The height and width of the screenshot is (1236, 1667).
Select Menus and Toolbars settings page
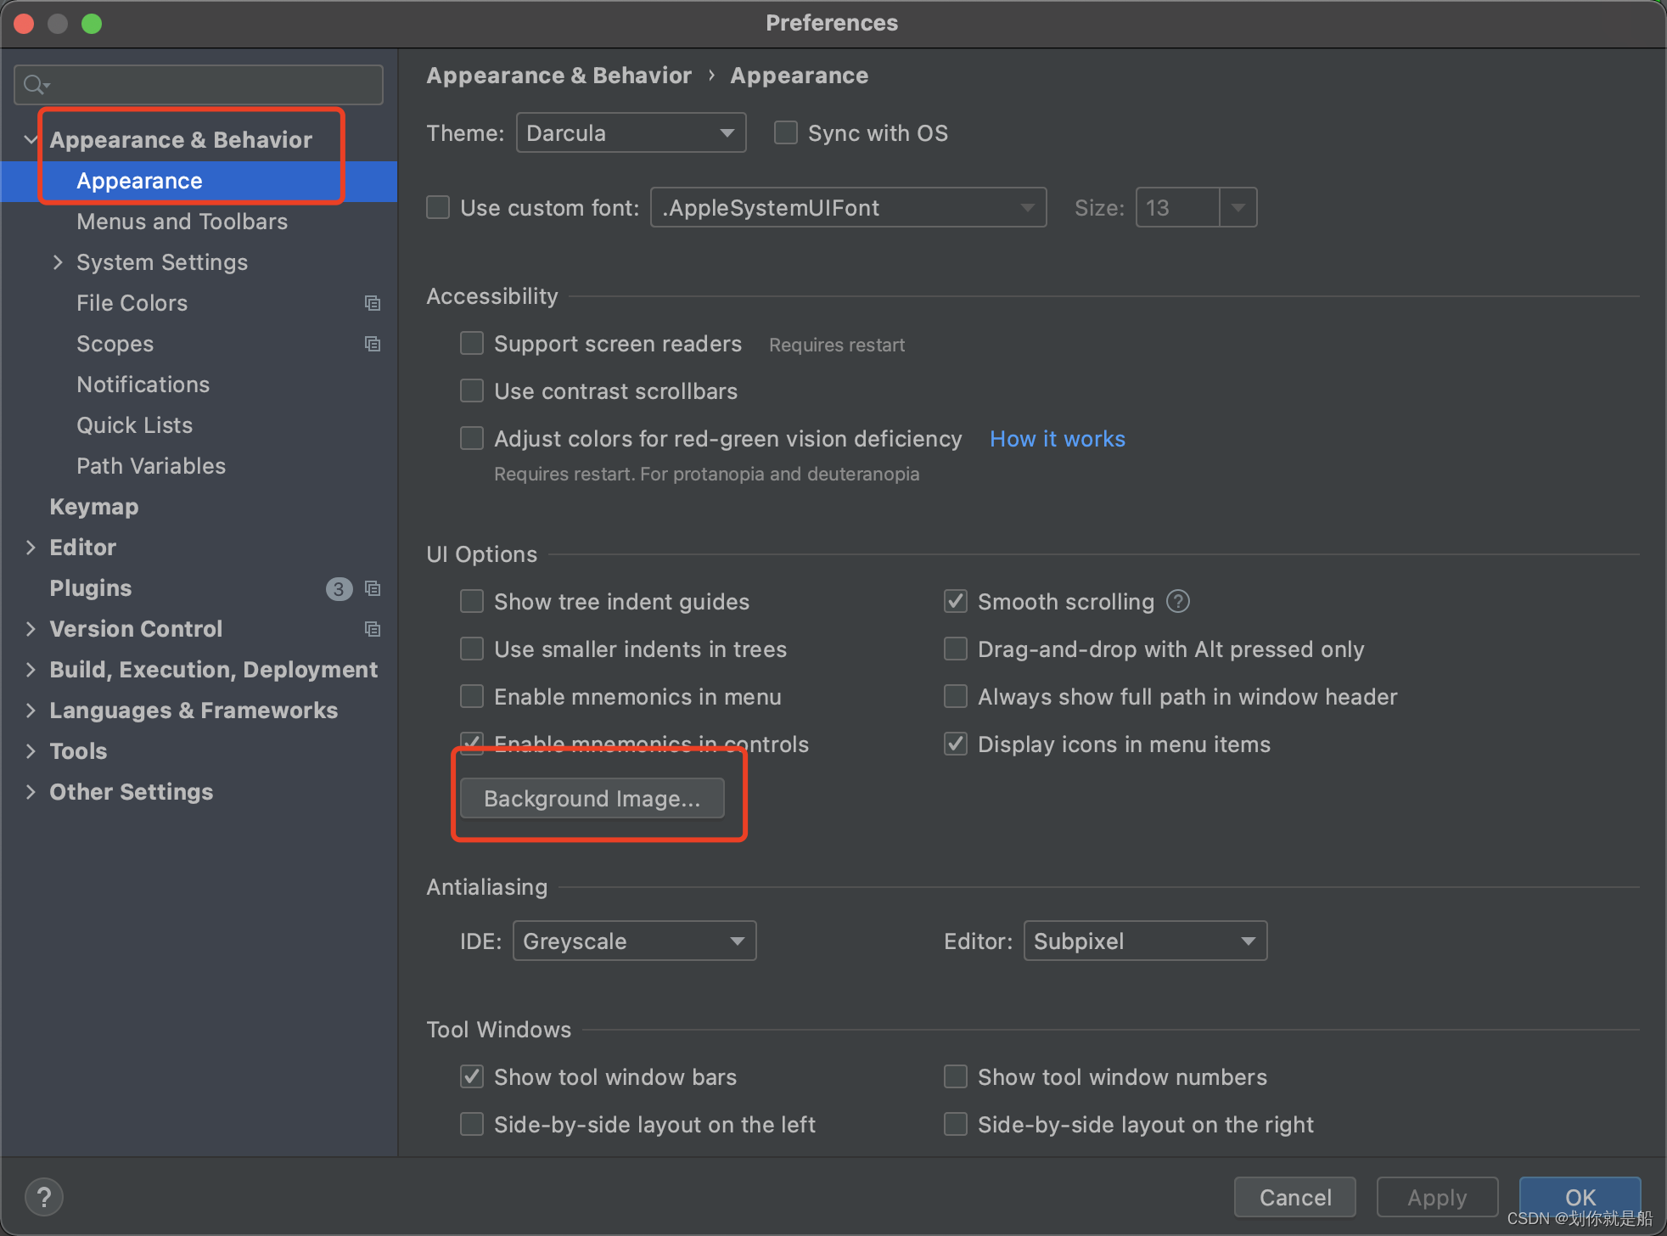tap(182, 222)
